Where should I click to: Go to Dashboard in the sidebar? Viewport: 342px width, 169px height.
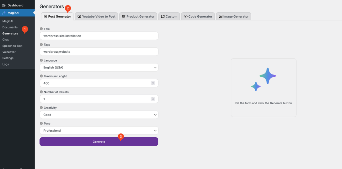coord(15,5)
